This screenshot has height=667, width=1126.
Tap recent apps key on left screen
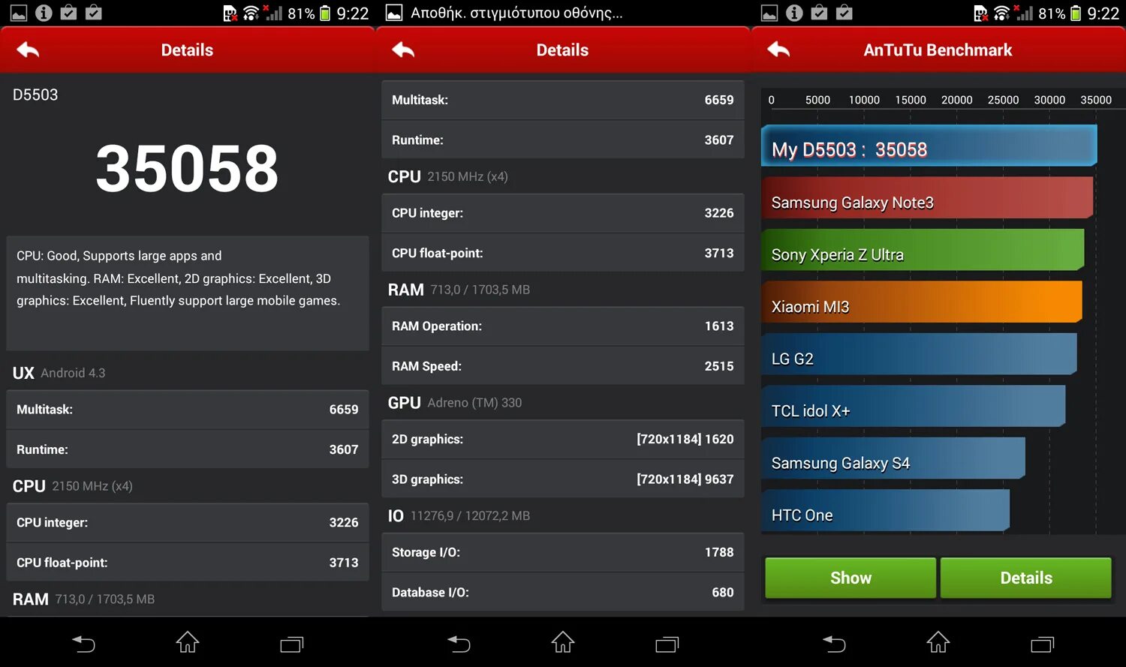[291, 644]
